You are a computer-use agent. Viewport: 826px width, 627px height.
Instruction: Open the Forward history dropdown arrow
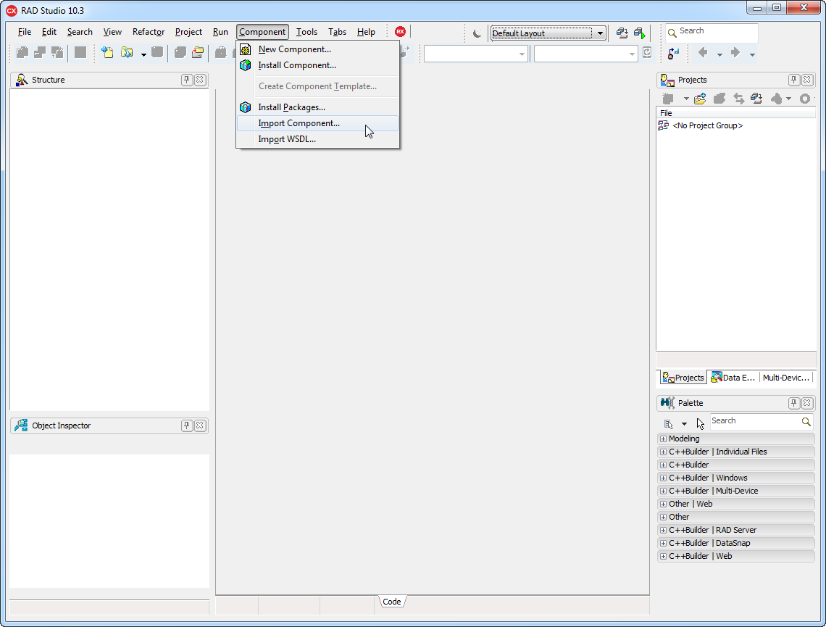[752, 54]
